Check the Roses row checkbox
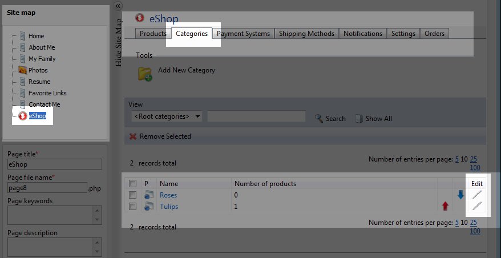 (x=132, y=195)
